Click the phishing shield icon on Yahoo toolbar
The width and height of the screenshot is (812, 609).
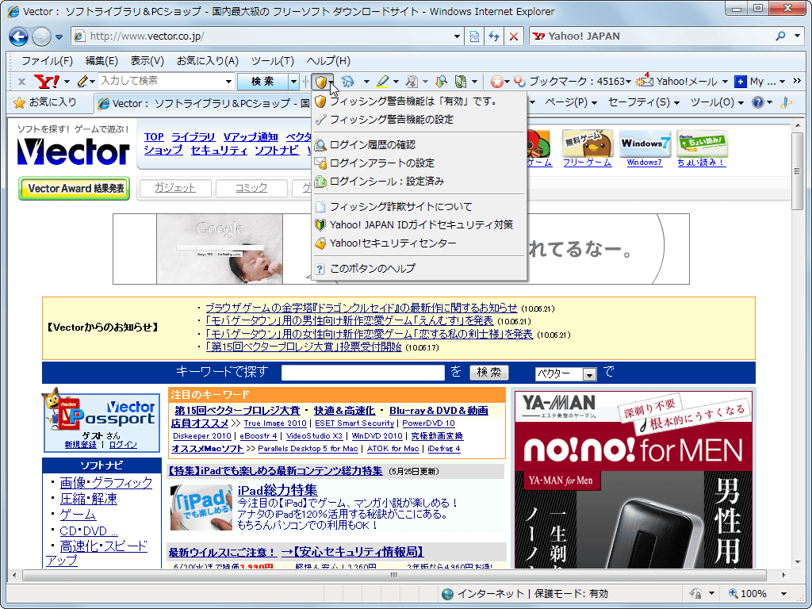[x=321, y=82]
